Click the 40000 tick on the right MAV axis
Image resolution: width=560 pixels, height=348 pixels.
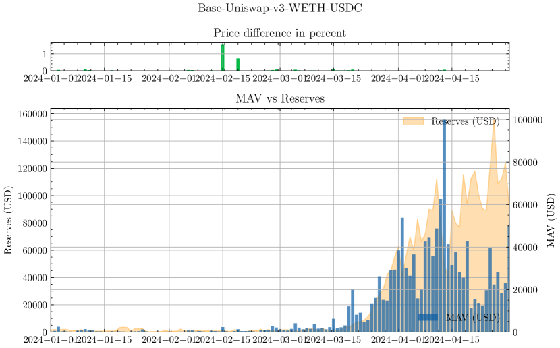tap(525, 248)
